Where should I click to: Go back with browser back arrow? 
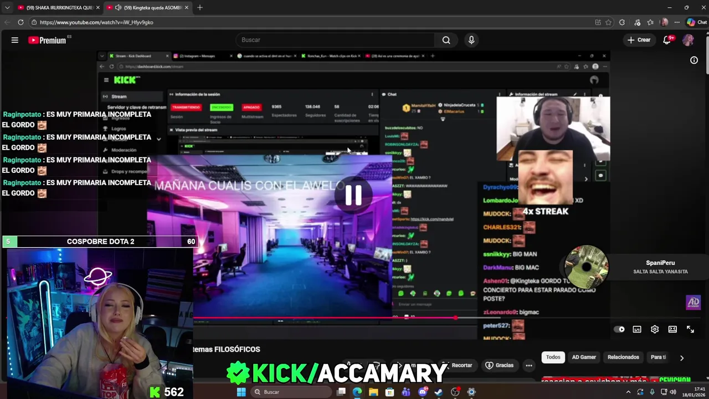point(7,22)
